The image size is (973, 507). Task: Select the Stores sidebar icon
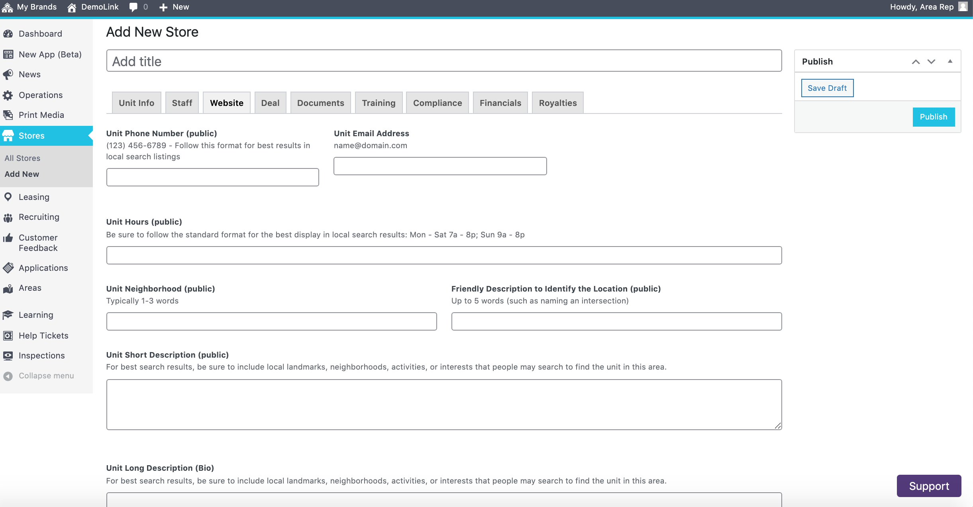[x=9, y=135]
